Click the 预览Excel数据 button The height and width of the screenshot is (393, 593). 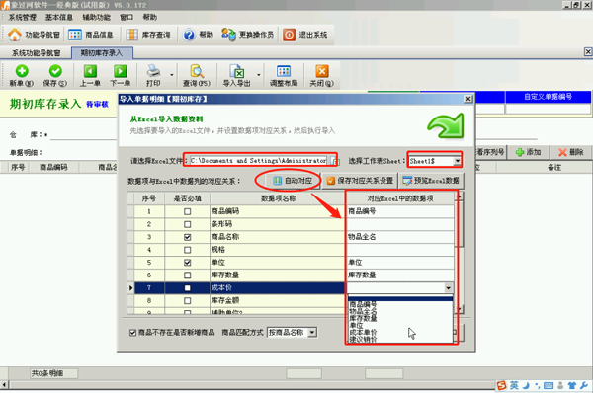(x=431, y=181)
